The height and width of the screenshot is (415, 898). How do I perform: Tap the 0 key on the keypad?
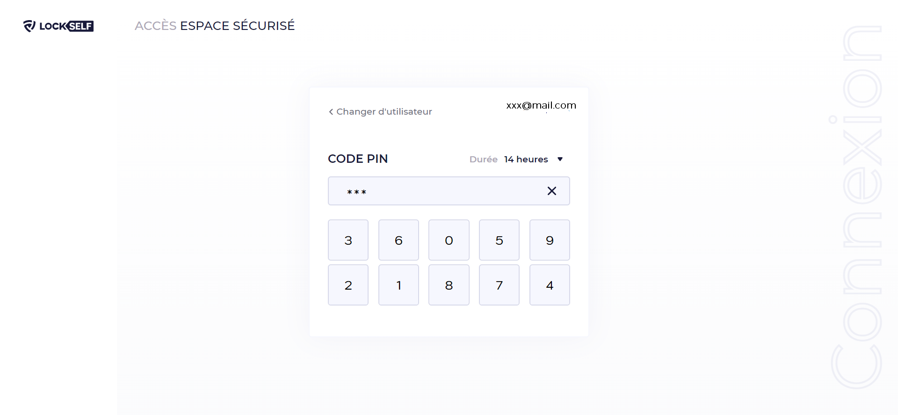coord(449,240)
